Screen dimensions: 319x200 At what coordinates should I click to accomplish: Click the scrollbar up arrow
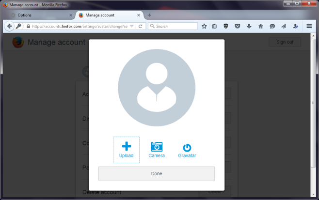click(x=313, y=36)
